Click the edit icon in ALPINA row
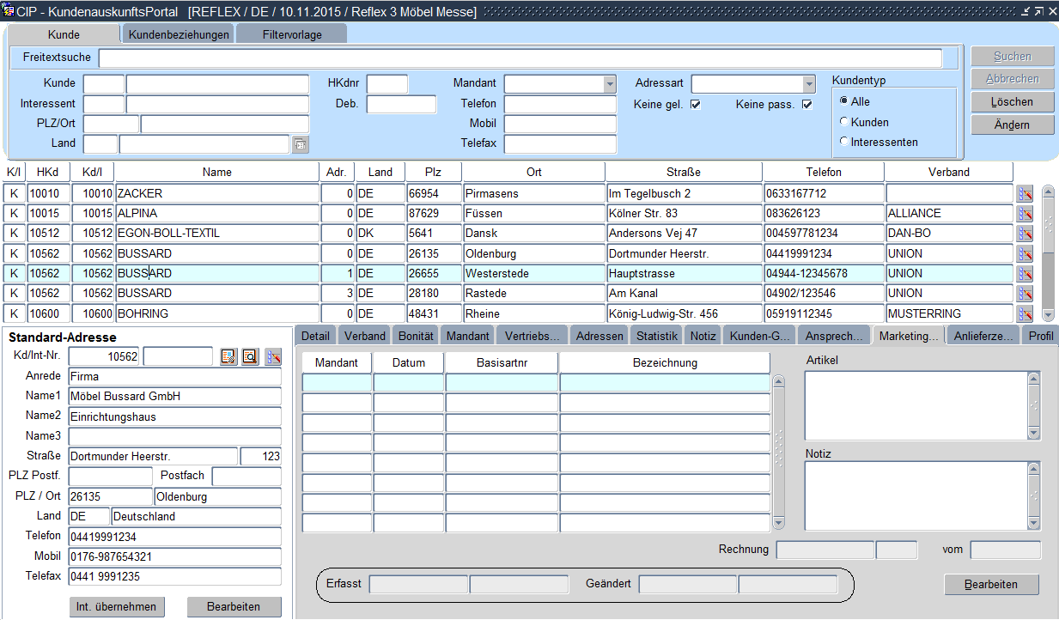The height and width of the screenshot is (620, 1059). pyautogui.click(x=1025, y=214)
